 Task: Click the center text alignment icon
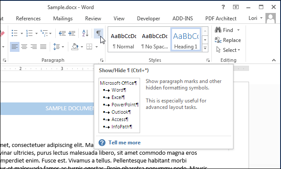[24, 47]
